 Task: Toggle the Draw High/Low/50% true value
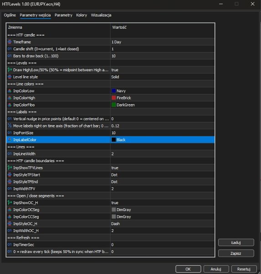[x=162, y=70]
